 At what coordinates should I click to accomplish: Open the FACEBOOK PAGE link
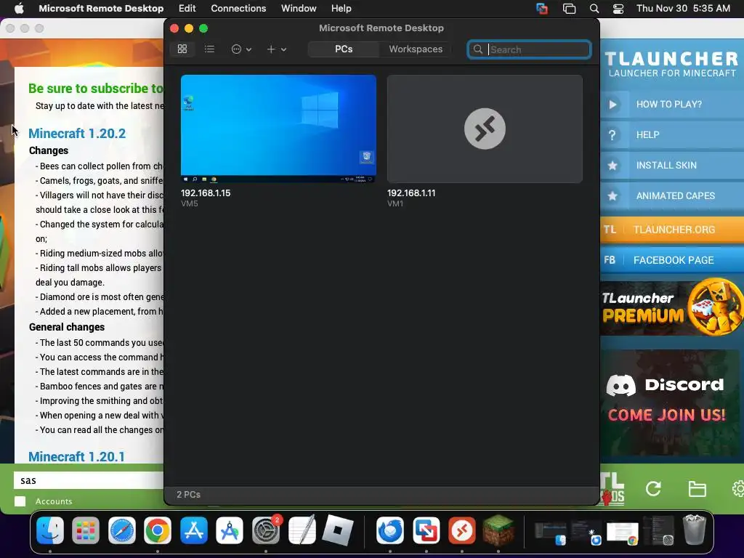[x=672, y=260]
